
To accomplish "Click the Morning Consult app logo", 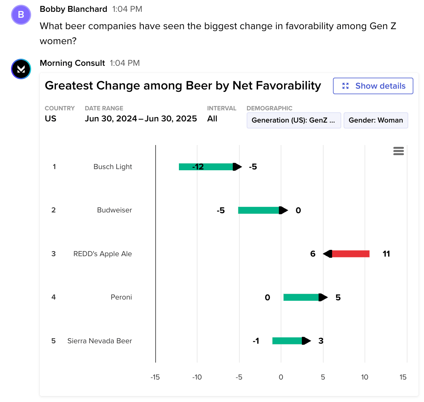I will pos(21,69).
